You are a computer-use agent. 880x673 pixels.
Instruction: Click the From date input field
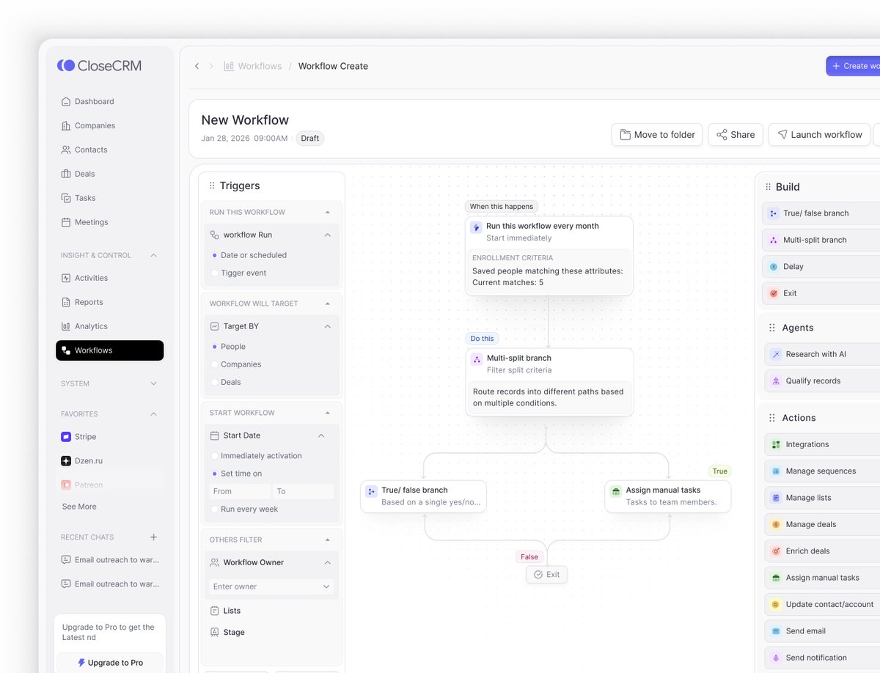pyautogui.click(x=238, y=491)
